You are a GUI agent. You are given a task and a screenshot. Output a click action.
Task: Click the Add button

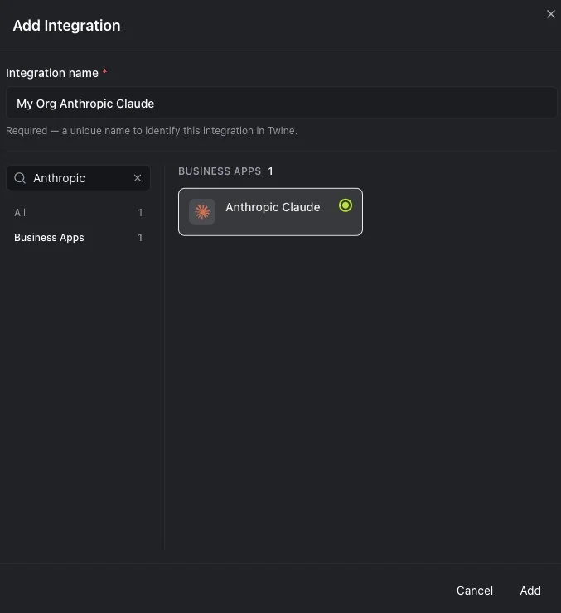point(530,591)
